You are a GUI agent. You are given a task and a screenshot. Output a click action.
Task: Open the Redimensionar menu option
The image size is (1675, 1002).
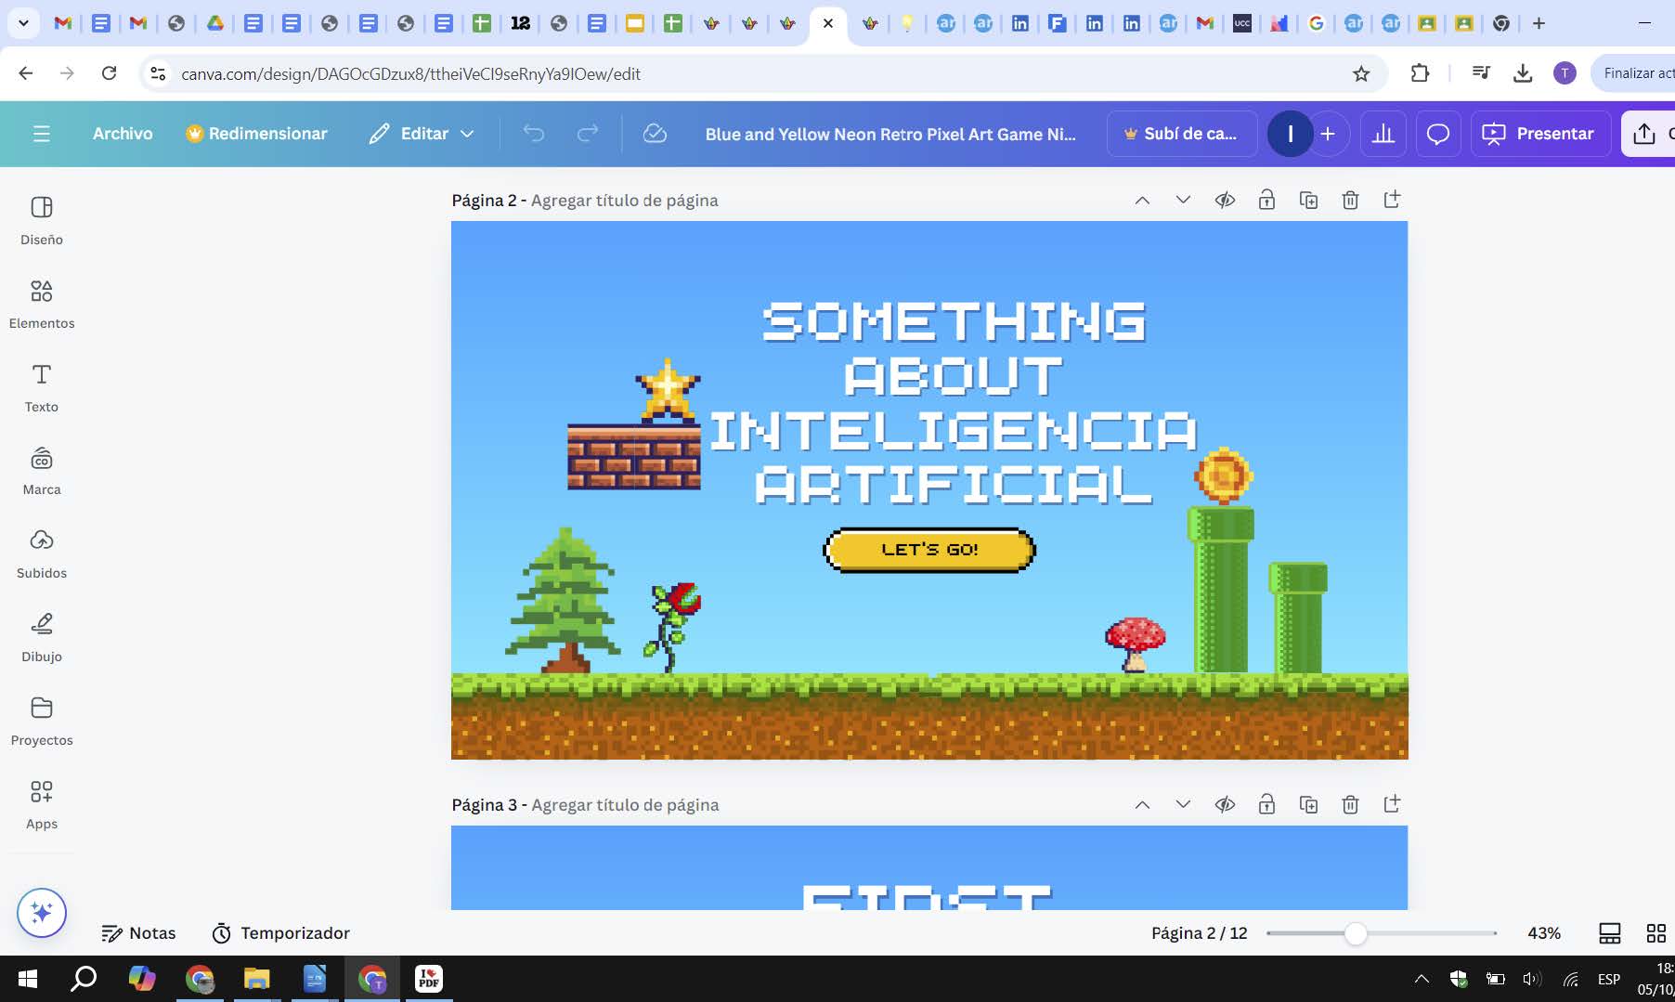(x=256, y=134)
